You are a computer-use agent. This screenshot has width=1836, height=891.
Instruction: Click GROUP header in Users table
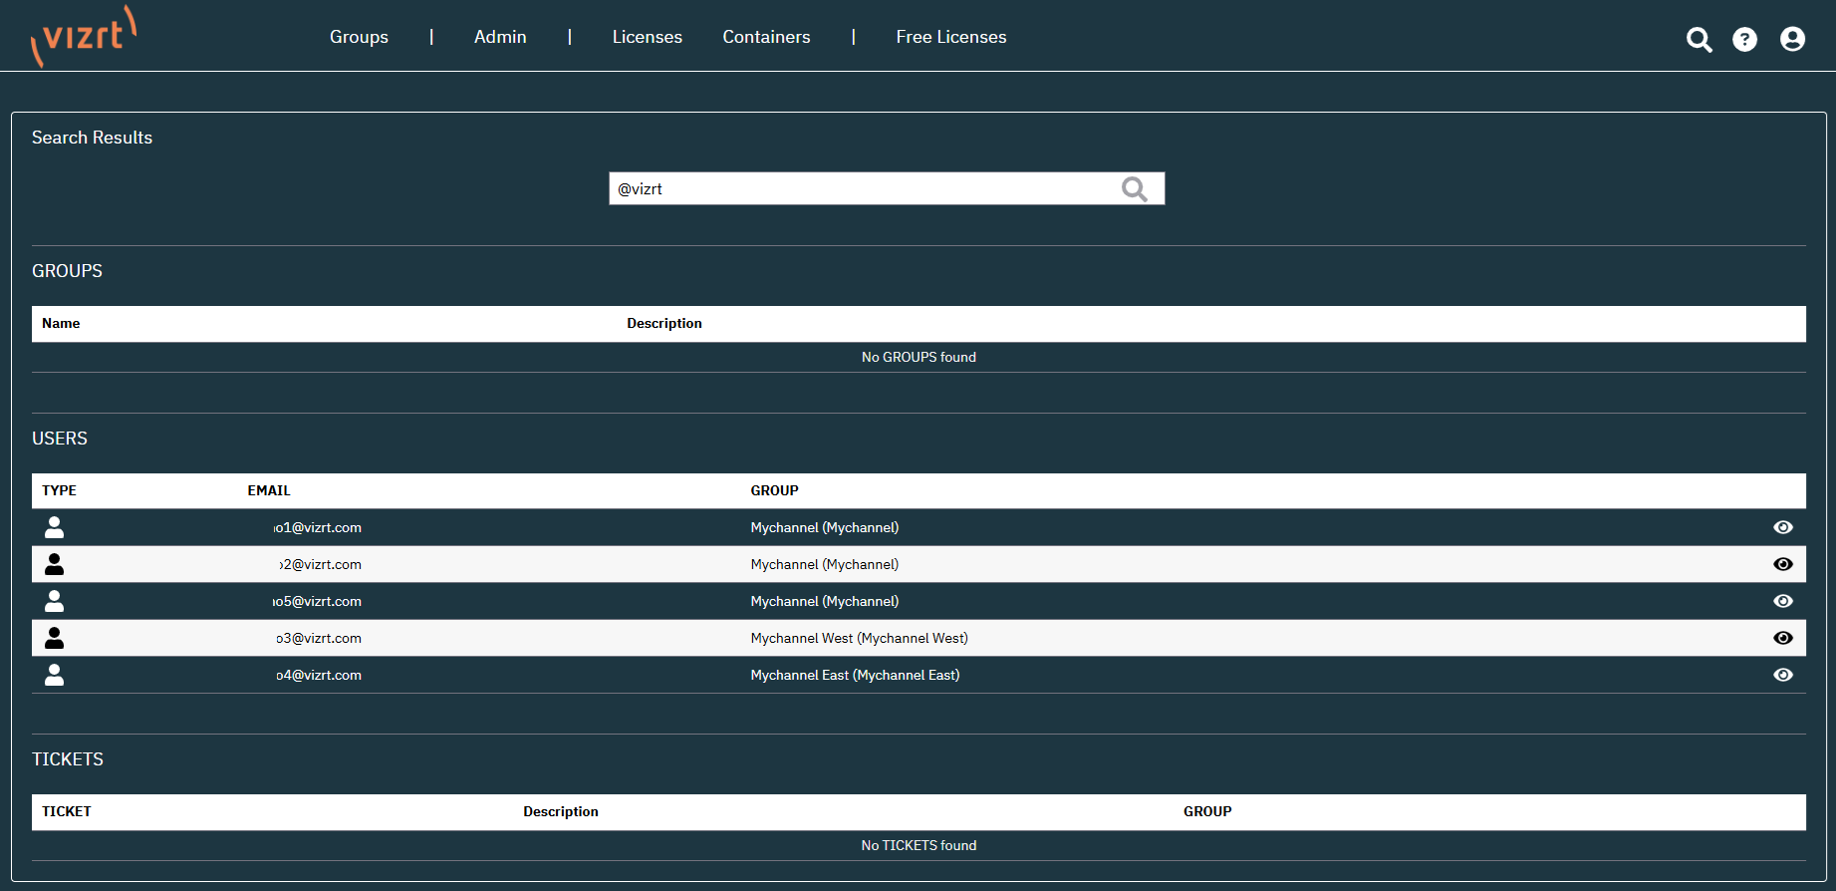point(774,490)
